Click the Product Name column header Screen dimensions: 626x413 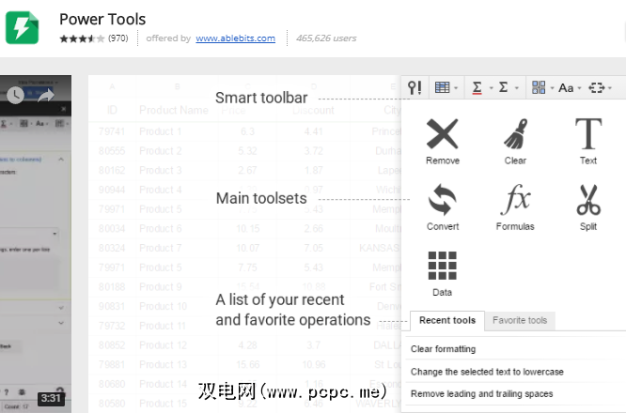174,110
